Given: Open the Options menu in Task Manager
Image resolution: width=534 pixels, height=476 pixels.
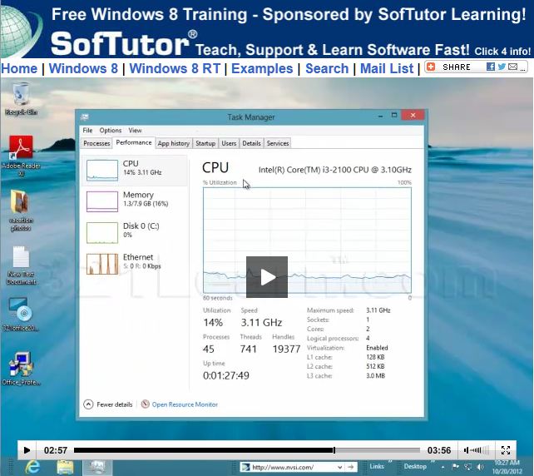Looking at the screenshot, I should (111, 130).
